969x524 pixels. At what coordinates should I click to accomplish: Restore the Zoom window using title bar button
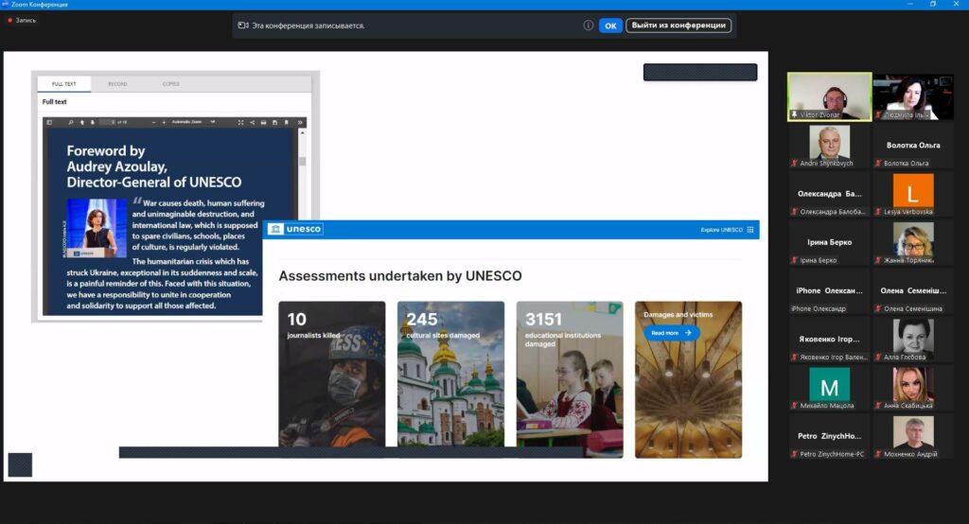(x=933, y=5)
